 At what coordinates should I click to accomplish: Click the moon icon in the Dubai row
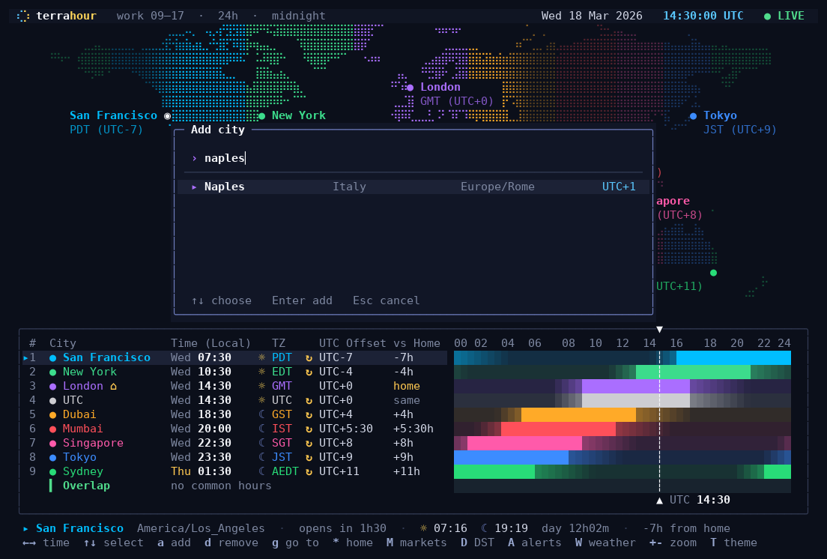[261, 414]
